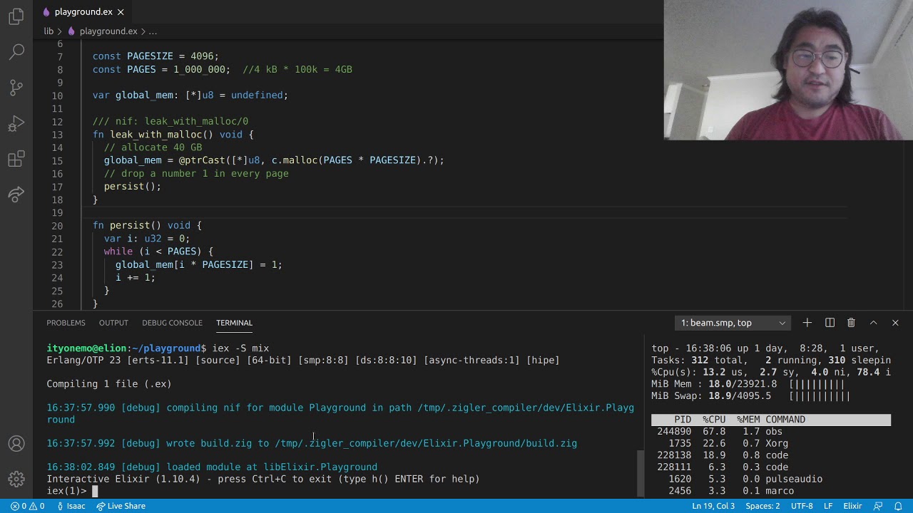Viewport: 913px width, 513px height.
Task: Click 'i += 1;' on line 24
Action: coord(136,278)
